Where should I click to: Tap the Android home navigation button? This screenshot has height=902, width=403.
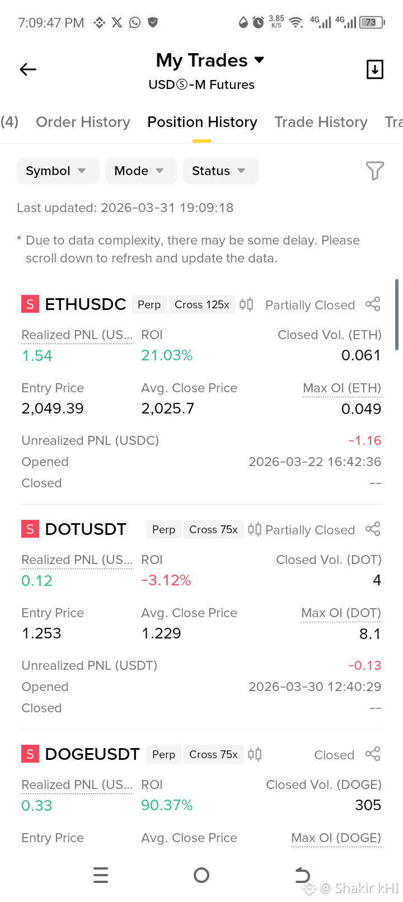click(x=201, y=875)
